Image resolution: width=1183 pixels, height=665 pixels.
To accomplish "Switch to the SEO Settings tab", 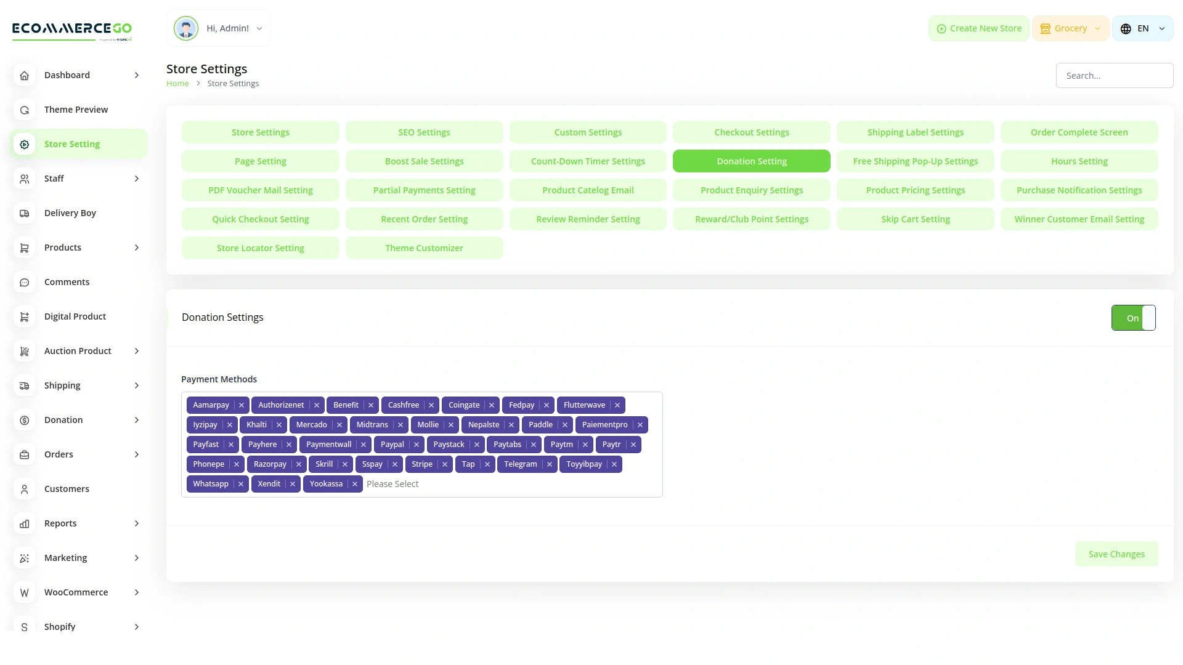I will coord(424,132).
